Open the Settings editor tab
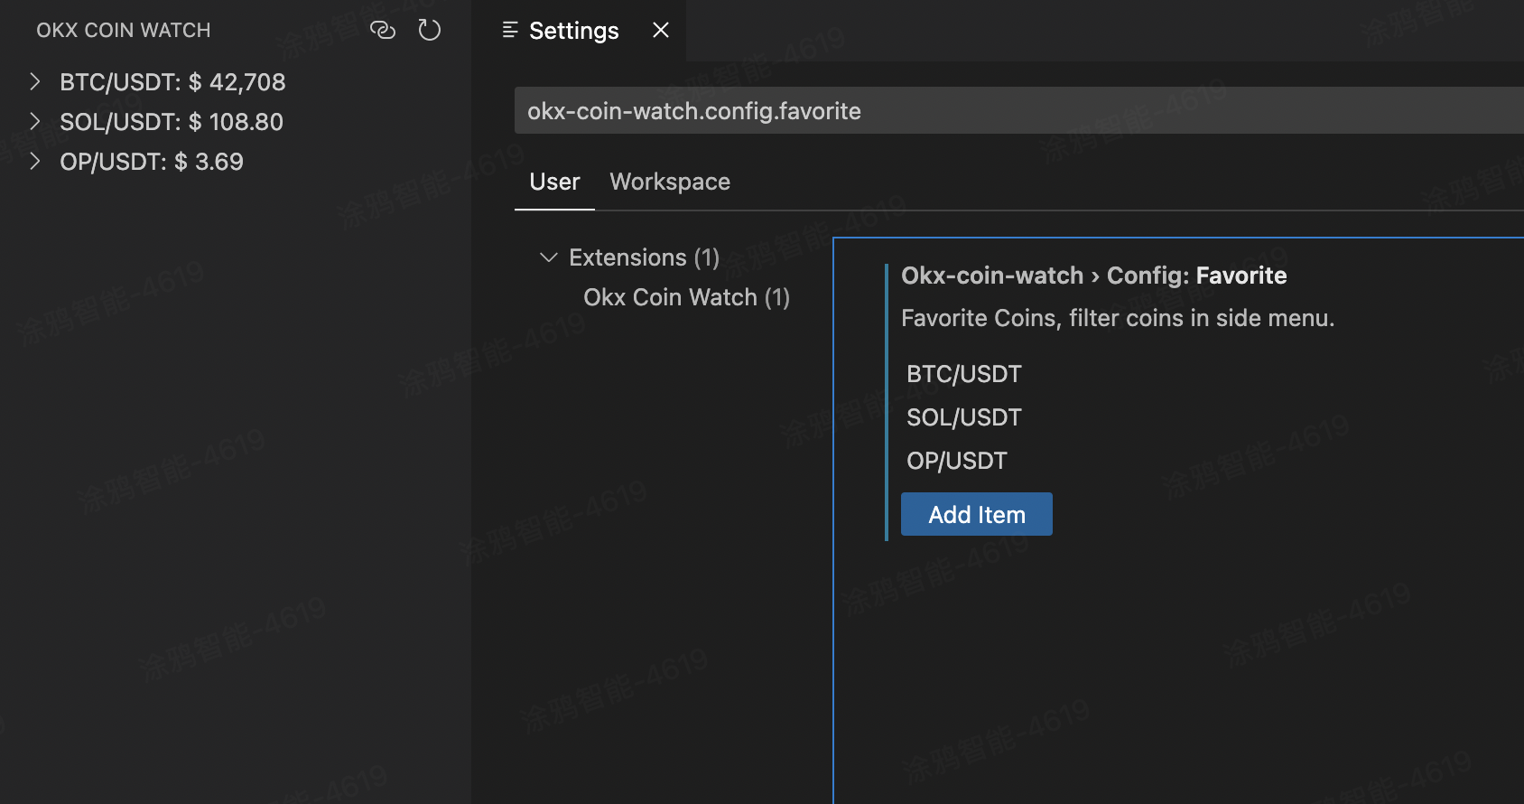 pyautogui.click(x=573, y=31)
